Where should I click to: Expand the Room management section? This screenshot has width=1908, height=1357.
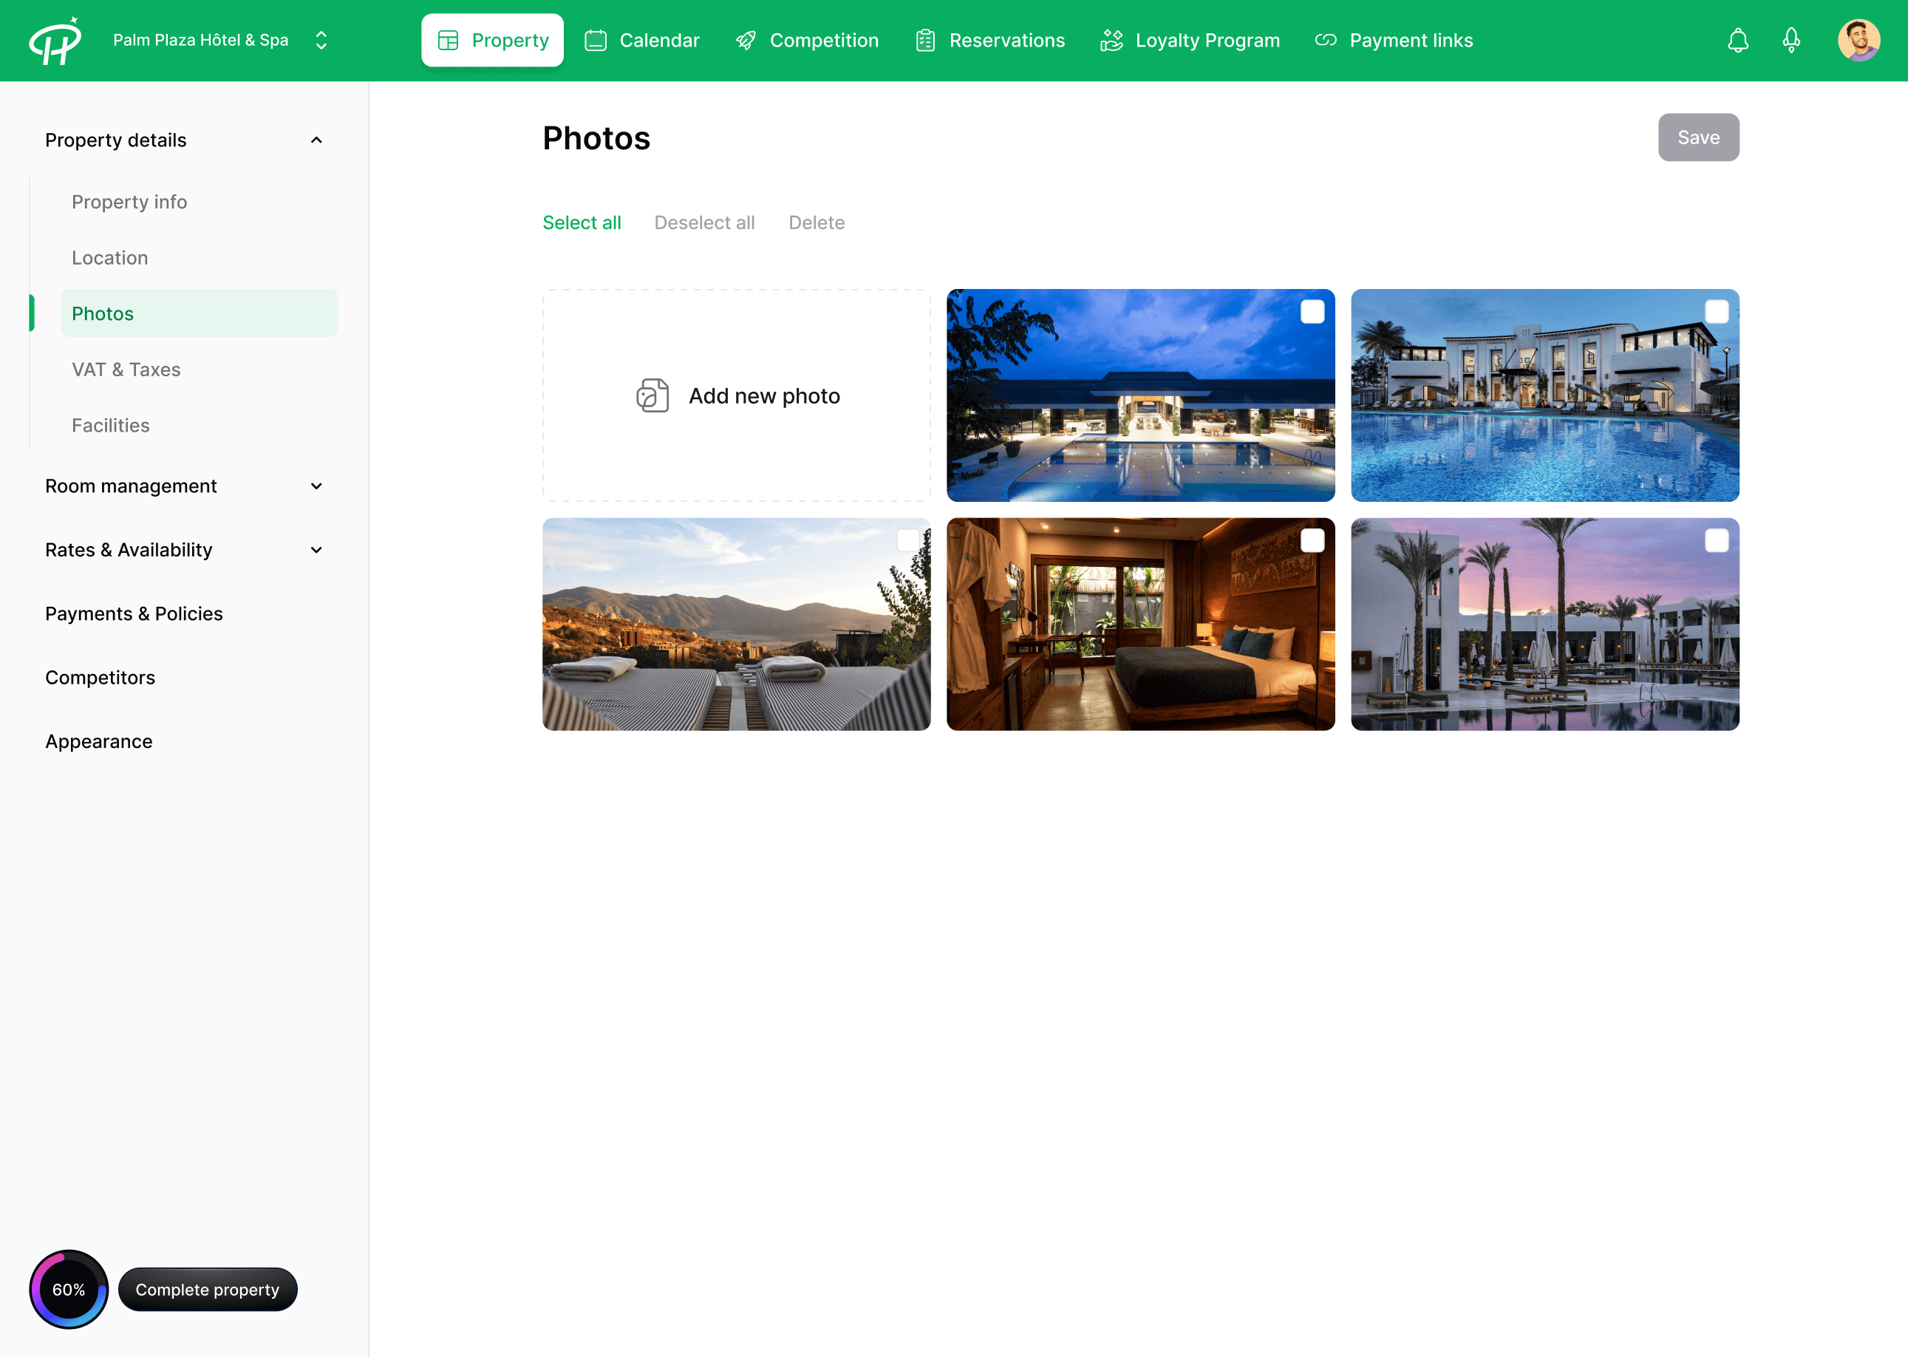coord(316,486)
